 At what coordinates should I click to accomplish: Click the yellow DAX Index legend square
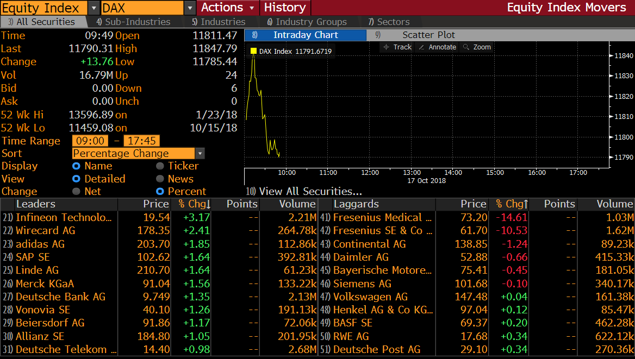[x=253, y=52]
